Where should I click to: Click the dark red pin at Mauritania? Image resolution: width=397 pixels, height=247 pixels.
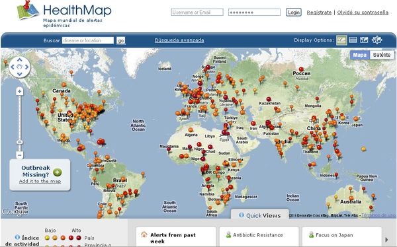[x=169, y=150]
